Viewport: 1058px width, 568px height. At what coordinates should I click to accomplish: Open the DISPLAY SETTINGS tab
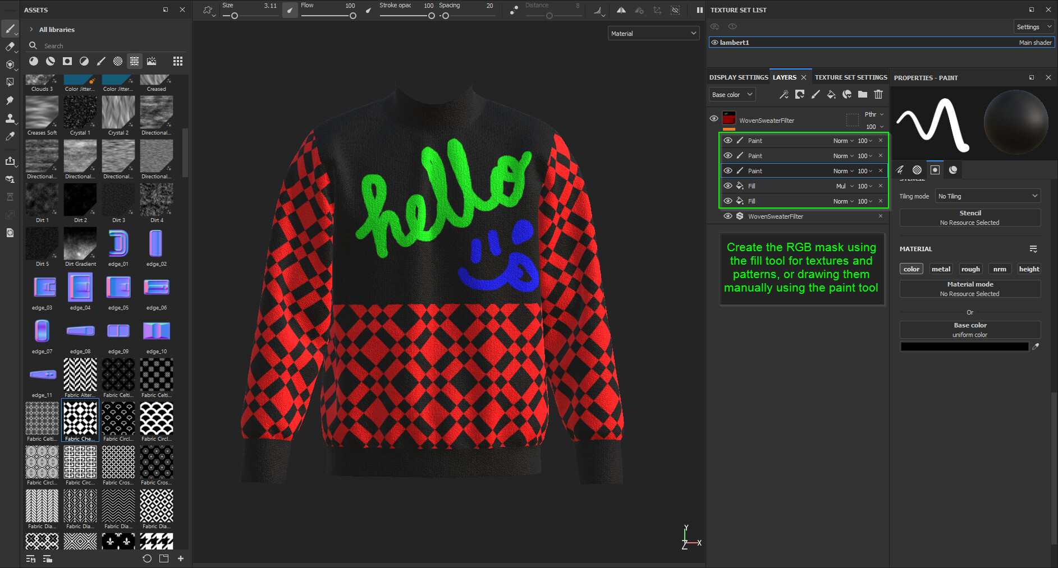[x=739, y=77]
